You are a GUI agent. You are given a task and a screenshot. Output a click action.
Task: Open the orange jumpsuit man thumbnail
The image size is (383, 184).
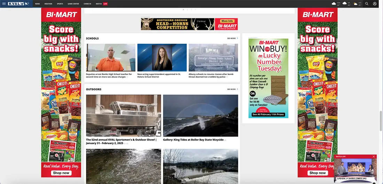tap(111, 58)
